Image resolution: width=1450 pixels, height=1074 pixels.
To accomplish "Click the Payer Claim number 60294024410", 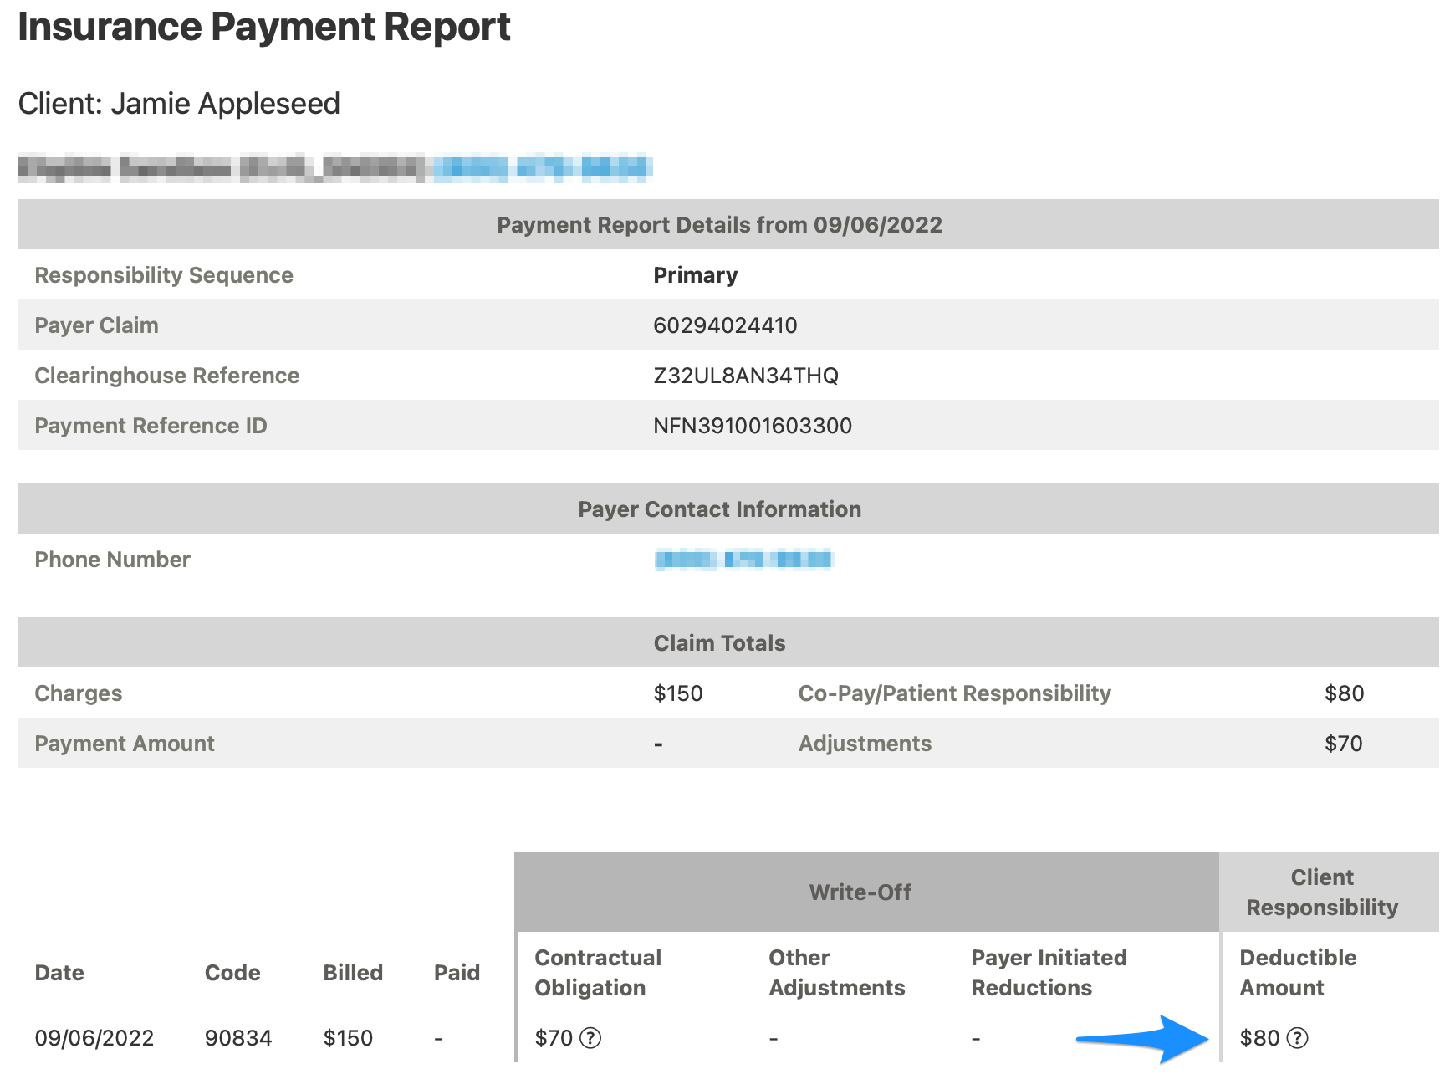I will coord(725,325).
